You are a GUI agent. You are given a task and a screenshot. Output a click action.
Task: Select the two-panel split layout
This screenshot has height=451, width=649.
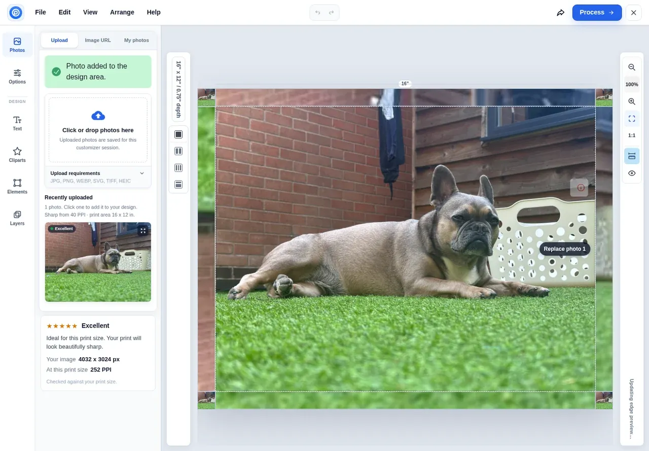click(178, 151)
